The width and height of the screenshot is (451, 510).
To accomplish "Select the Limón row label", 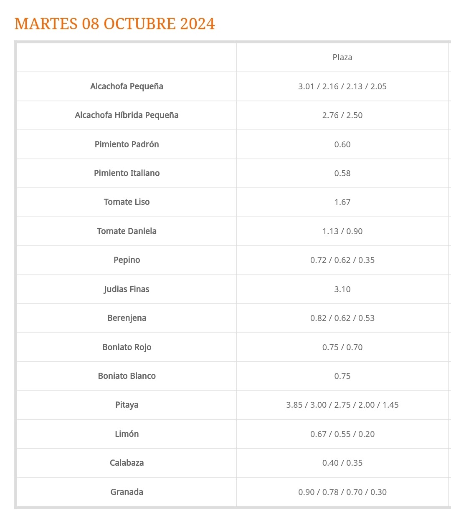I will (127, 434).
